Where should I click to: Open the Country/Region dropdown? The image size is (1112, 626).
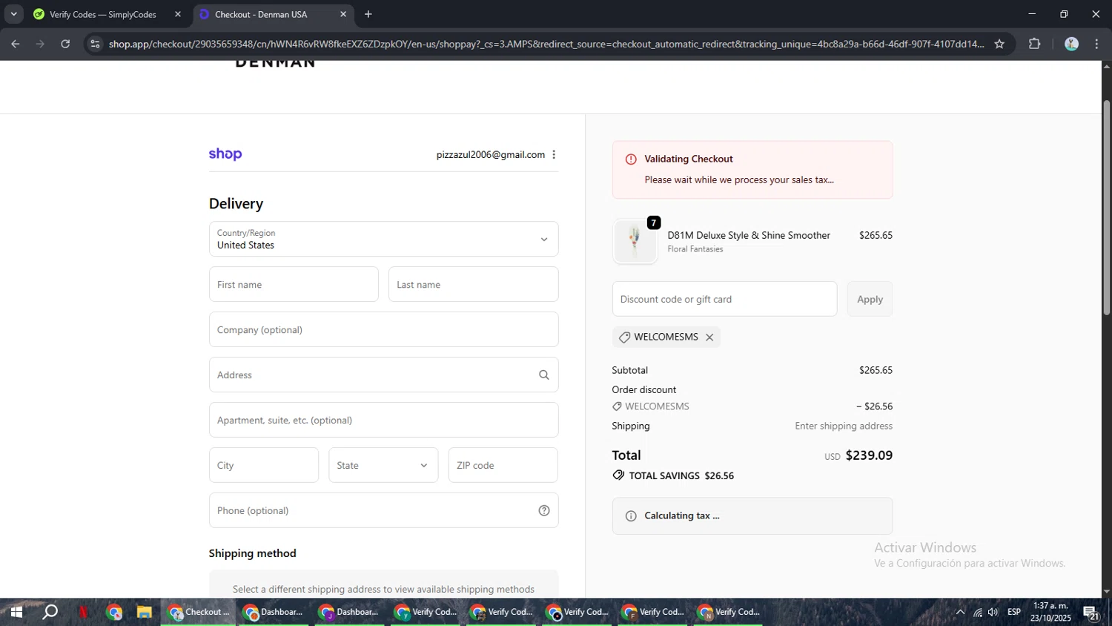[x=383, y=239]
